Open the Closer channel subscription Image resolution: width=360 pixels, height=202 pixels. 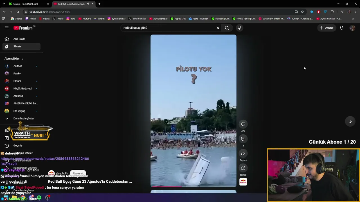tap(21, 81)
